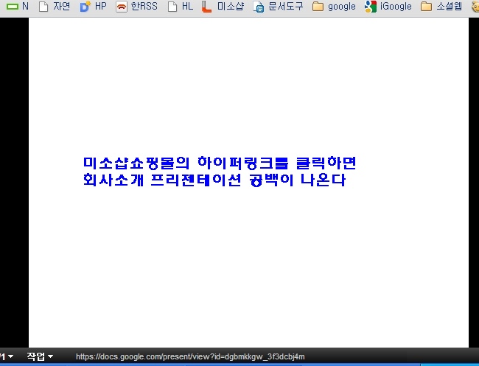Click the iGoogle colorful logo icon

coord(371,7)
